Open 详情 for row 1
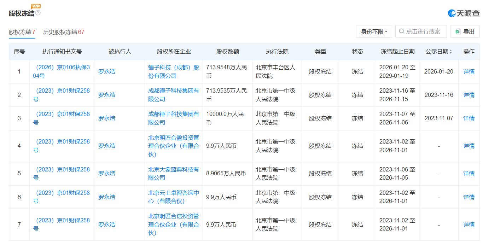 click(x=469, y=71)
